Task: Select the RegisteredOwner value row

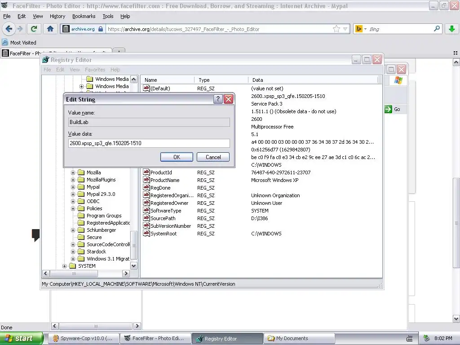Action: point(261,203)
